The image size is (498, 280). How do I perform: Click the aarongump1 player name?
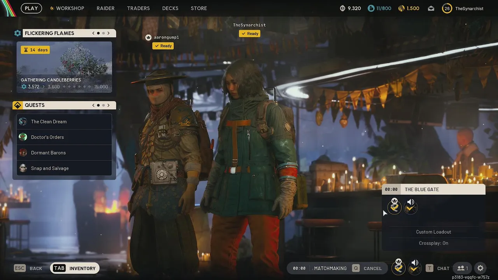click(x=166, y=37)
